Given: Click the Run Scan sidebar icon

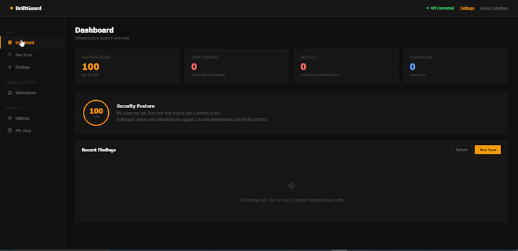Looking at the screenshot, I should [x=10, y=55].
